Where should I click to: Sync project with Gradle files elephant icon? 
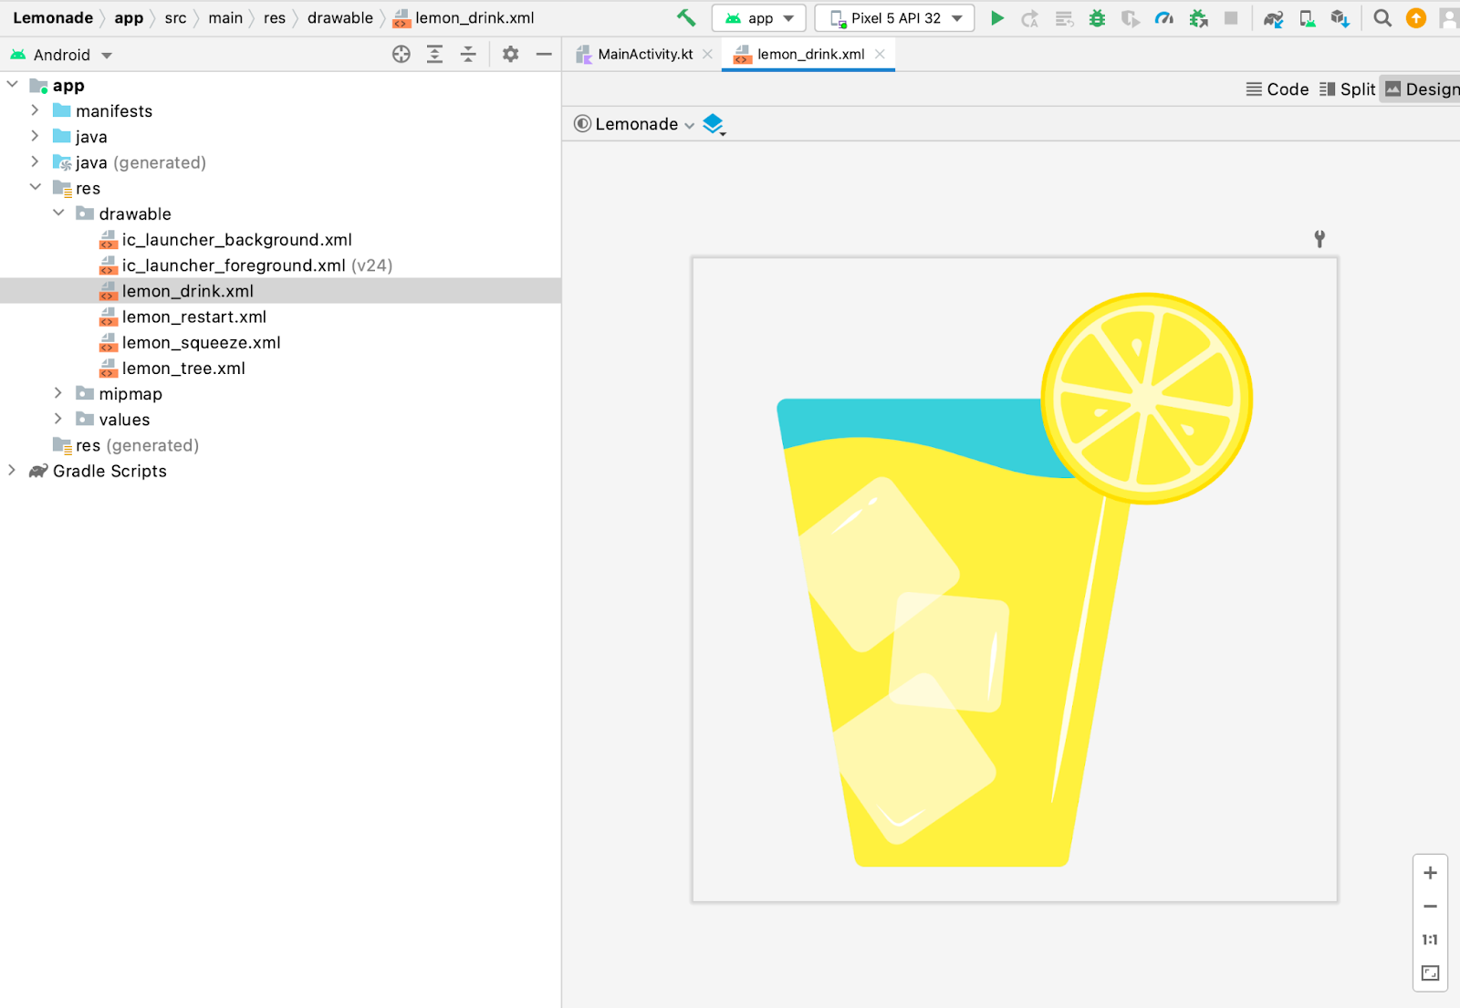(x=1273, y=18)
